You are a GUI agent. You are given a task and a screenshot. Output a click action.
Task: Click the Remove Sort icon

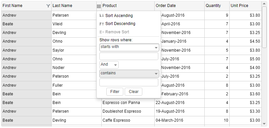[x=102, y=32]
